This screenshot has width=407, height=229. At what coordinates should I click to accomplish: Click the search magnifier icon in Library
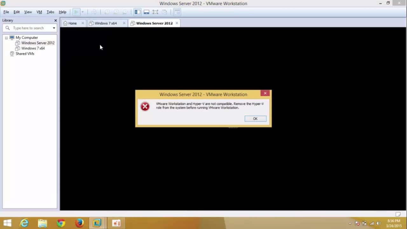click(8, 28)
